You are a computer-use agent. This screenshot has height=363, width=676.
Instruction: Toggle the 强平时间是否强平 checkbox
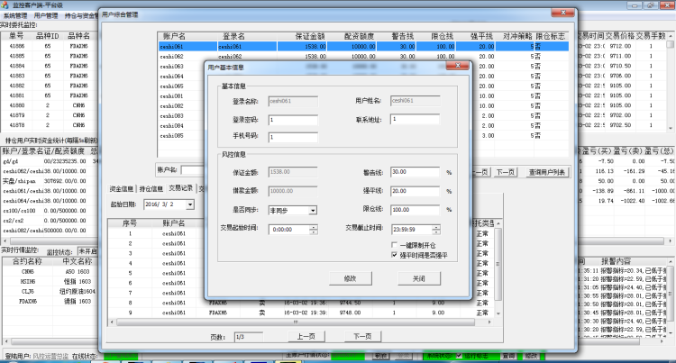(395, 255)
